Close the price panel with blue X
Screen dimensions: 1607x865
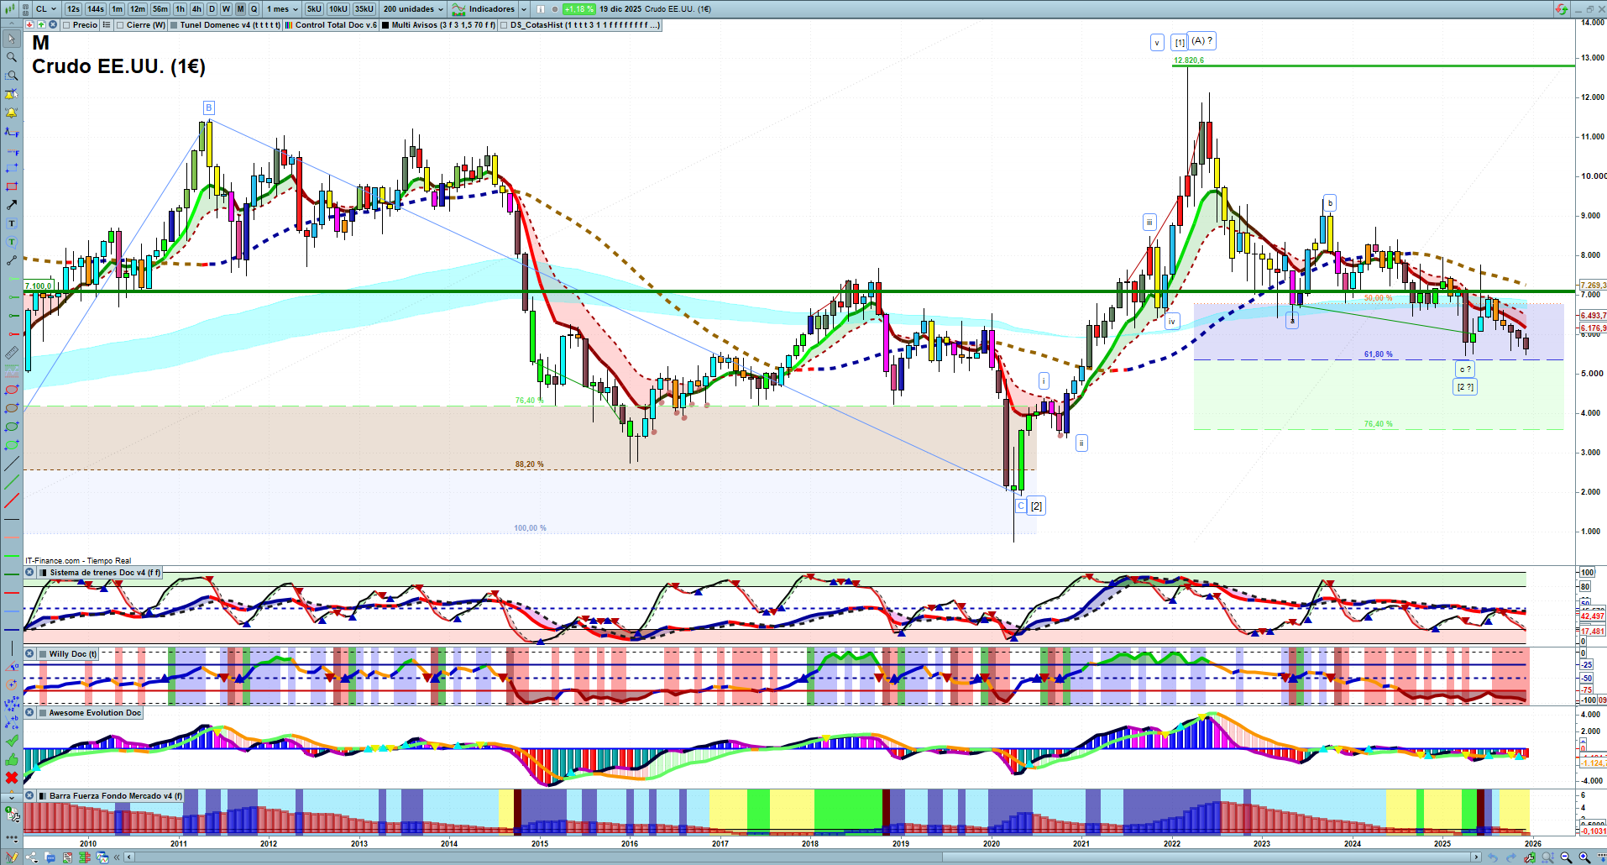point(53,25)
